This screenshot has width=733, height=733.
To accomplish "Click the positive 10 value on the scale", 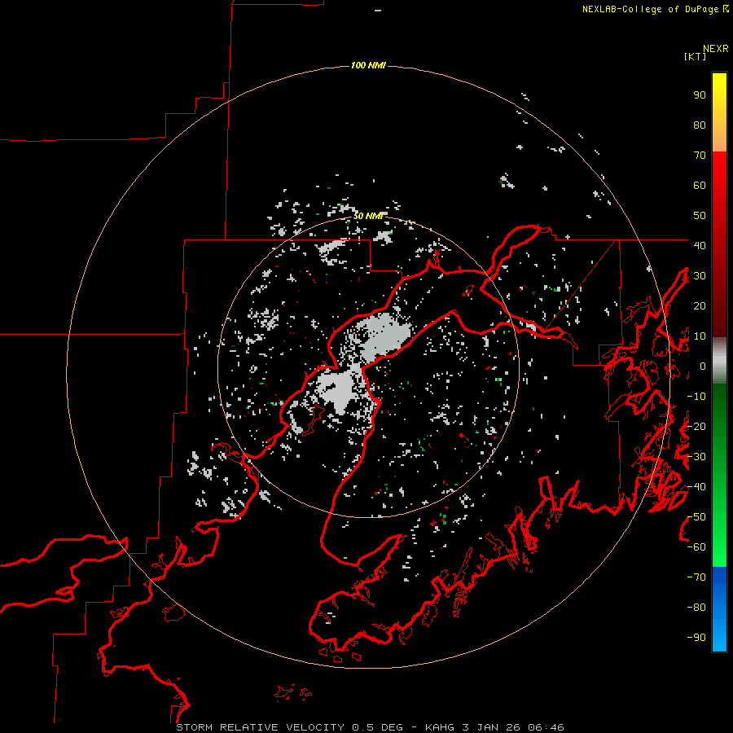I will click(x=700, y=336).
